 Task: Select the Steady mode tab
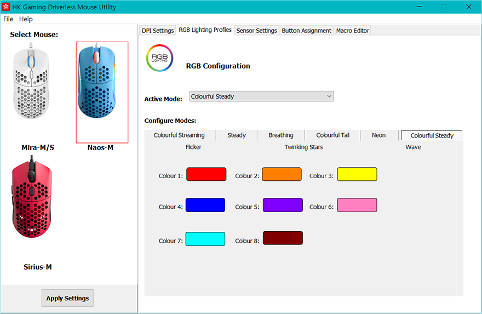pos(237,135)
